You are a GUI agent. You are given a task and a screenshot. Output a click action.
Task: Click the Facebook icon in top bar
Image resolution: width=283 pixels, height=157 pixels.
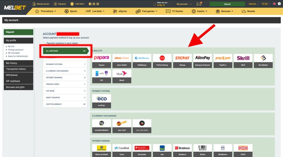(90, 4)
